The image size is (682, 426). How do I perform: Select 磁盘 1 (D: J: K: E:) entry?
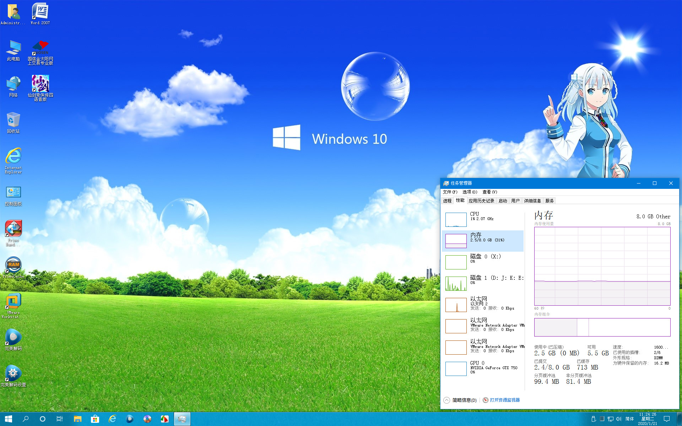[x=483, y=284]
